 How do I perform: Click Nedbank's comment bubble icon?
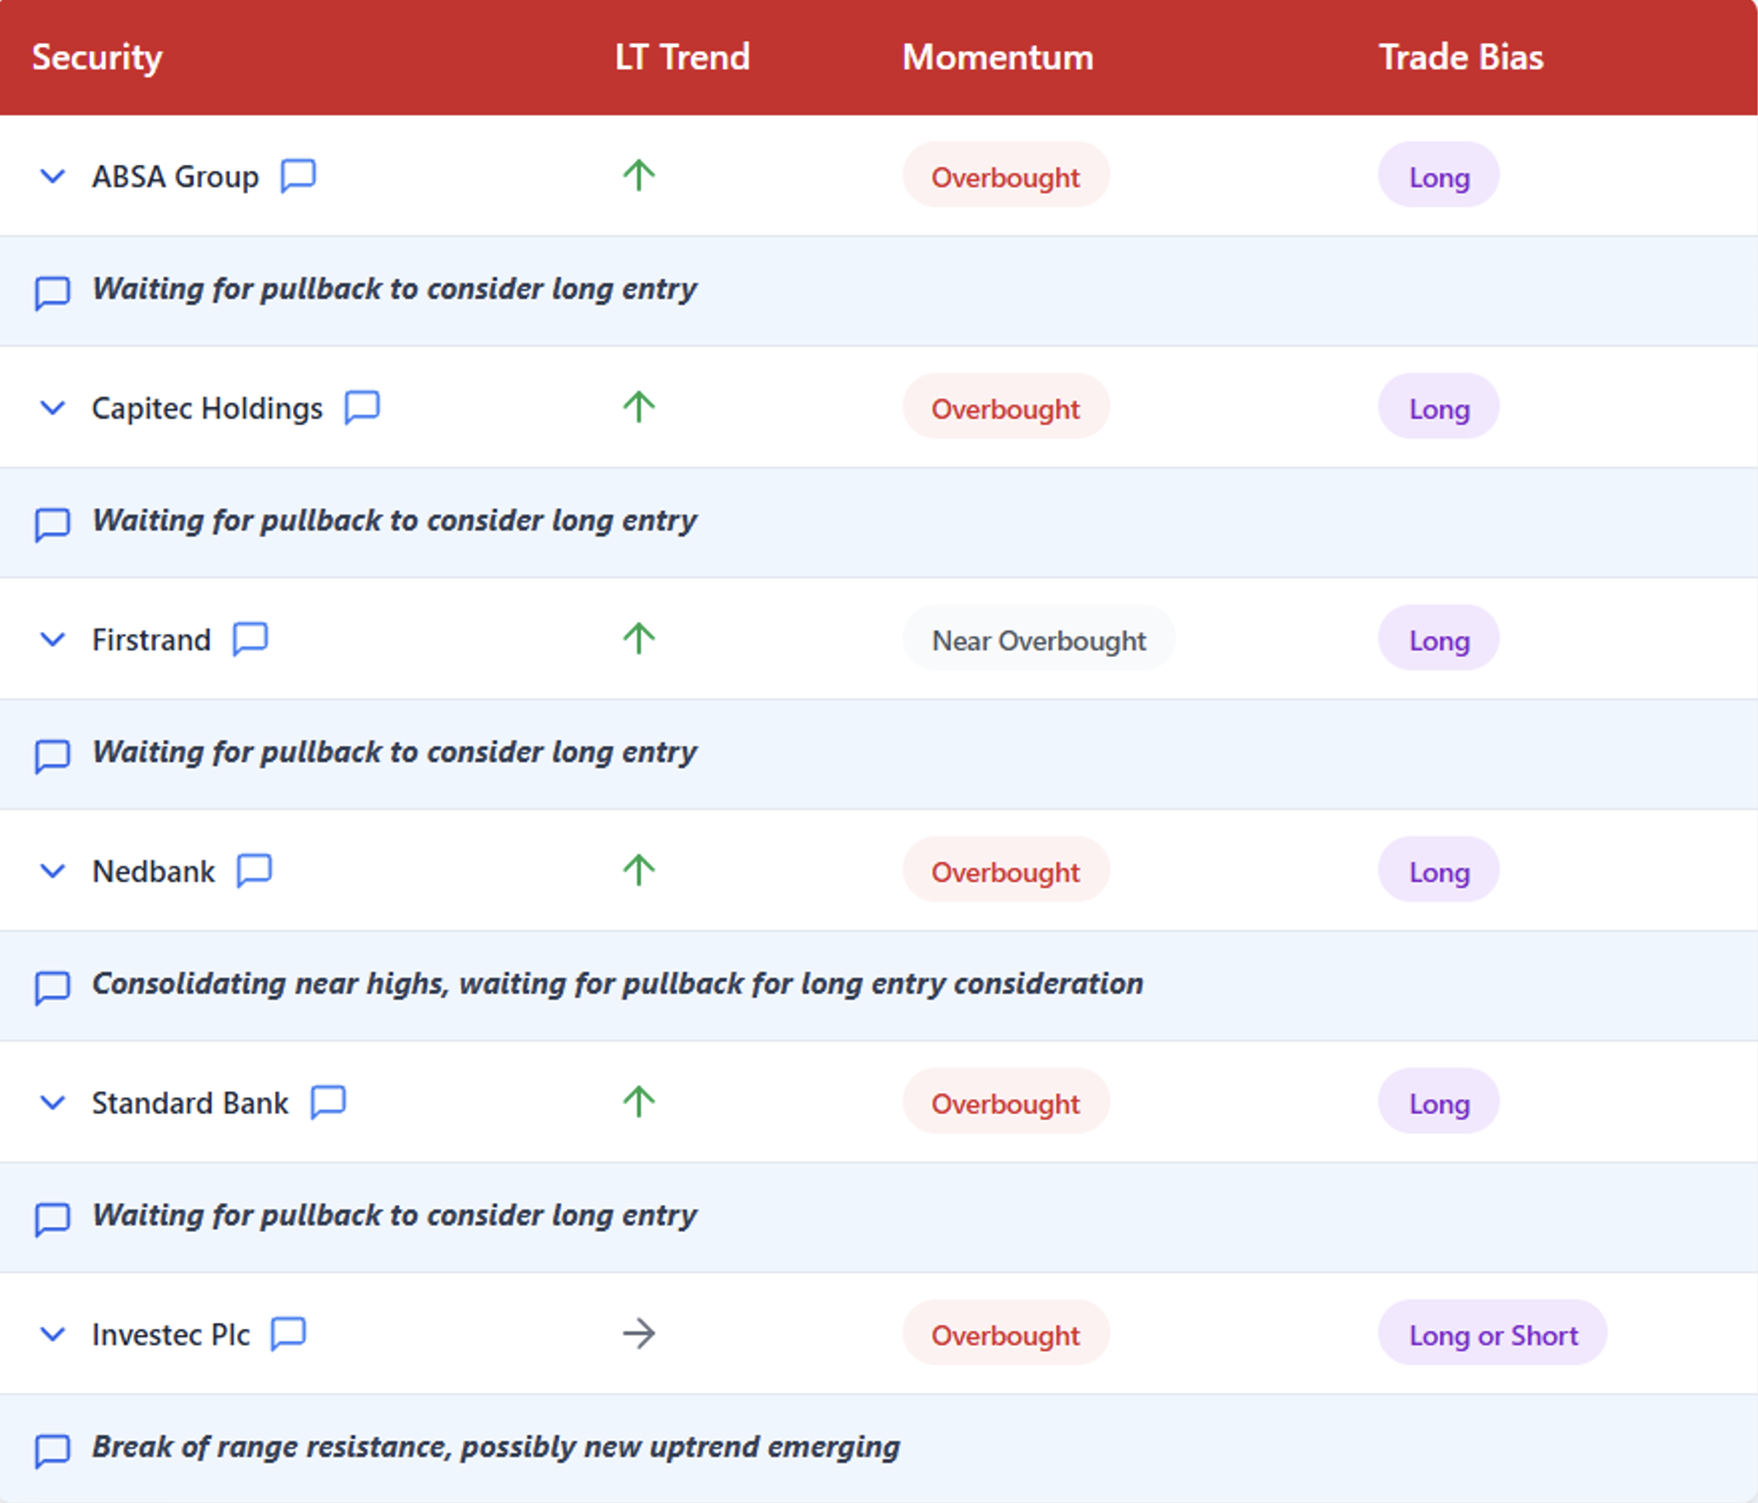(254, 870)
